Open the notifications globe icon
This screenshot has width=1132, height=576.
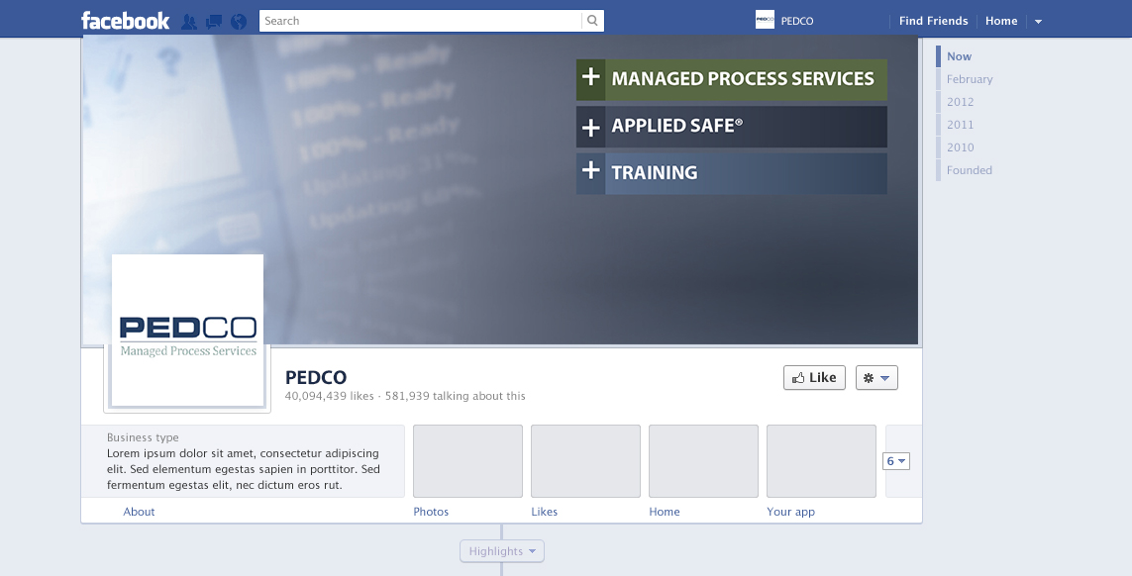239,22
